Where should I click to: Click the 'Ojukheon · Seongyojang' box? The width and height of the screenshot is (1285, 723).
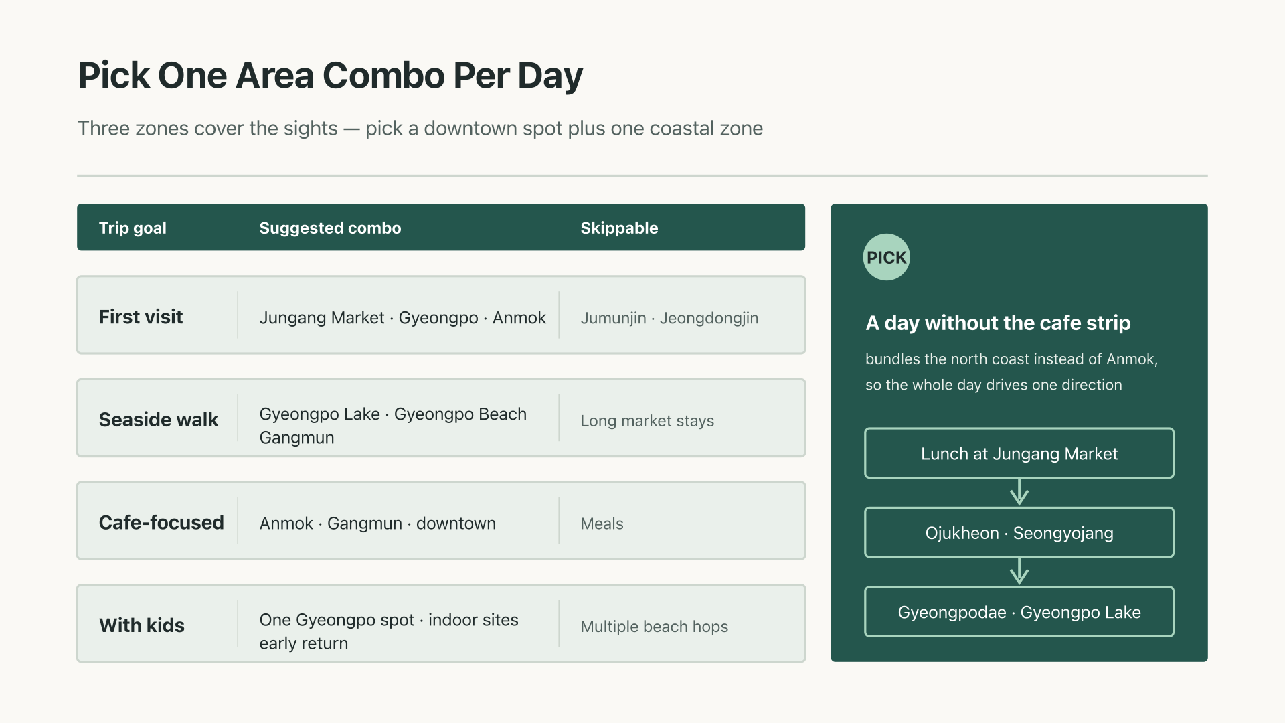click(1019, 533)
